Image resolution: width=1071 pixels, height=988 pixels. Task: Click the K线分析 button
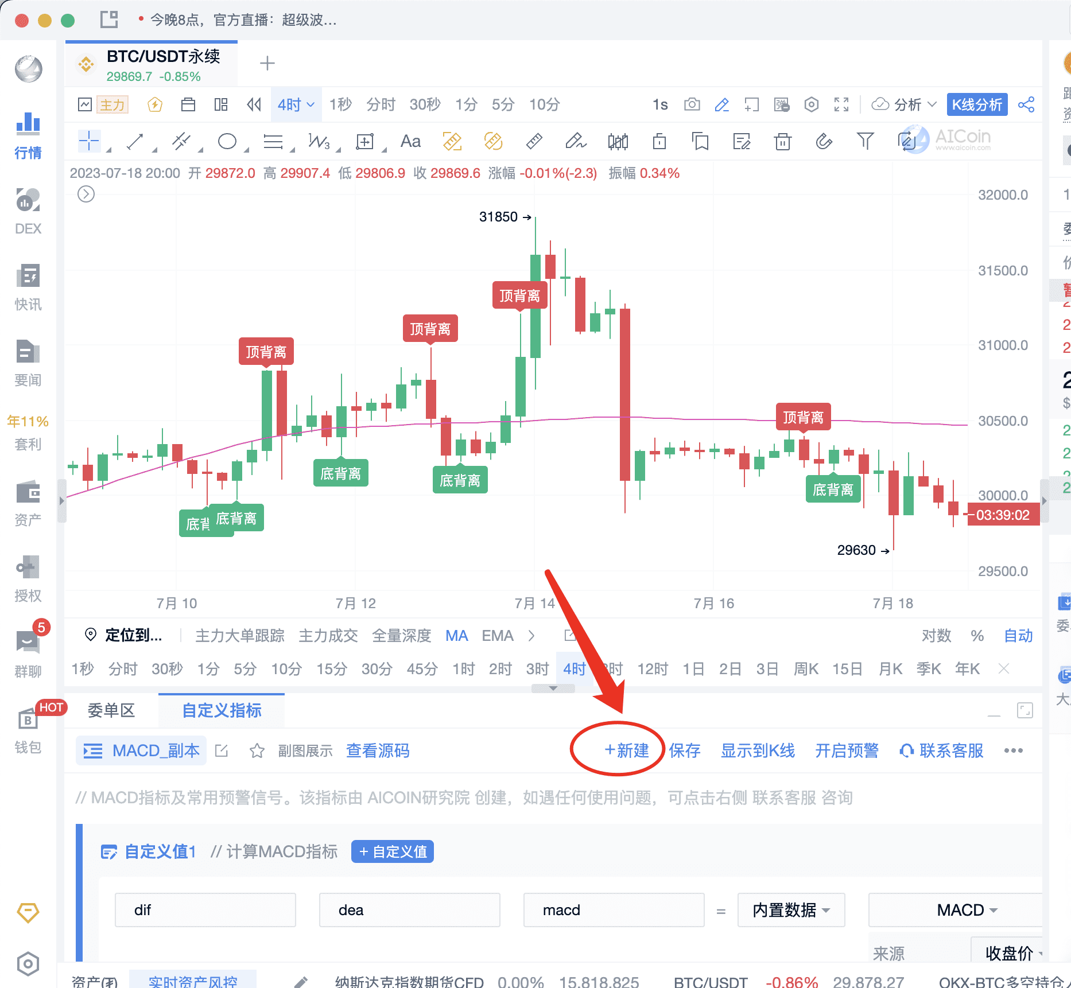[977, 104]
